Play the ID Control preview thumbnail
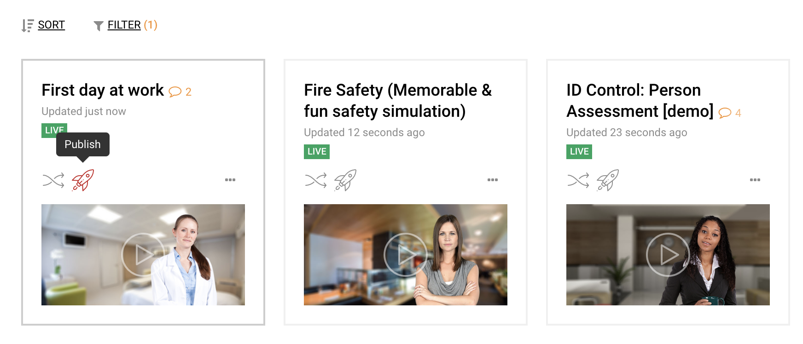The width and height of the screenshot is (803, 344). [668, 255]
